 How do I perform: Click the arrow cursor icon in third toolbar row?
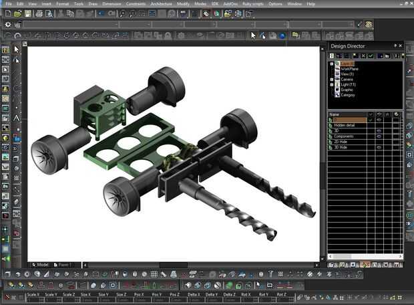pos(253,35)
